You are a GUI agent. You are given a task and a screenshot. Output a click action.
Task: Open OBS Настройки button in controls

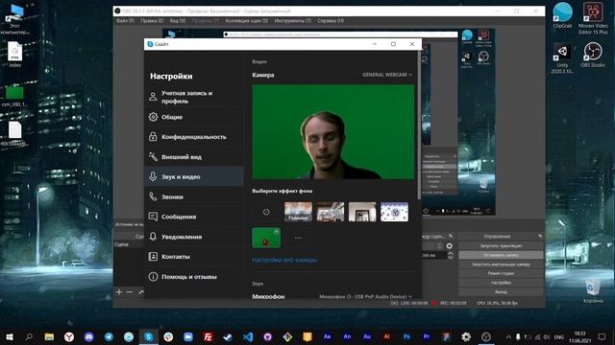click(x=501, y=283)
